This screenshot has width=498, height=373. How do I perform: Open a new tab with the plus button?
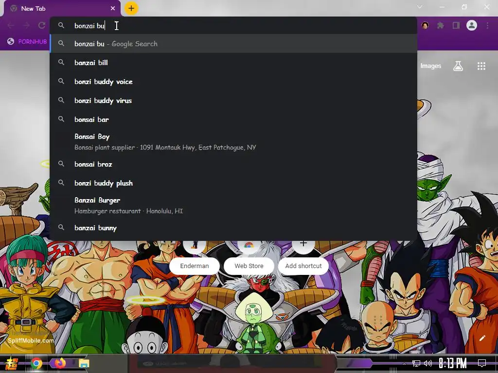click(131, 8)
